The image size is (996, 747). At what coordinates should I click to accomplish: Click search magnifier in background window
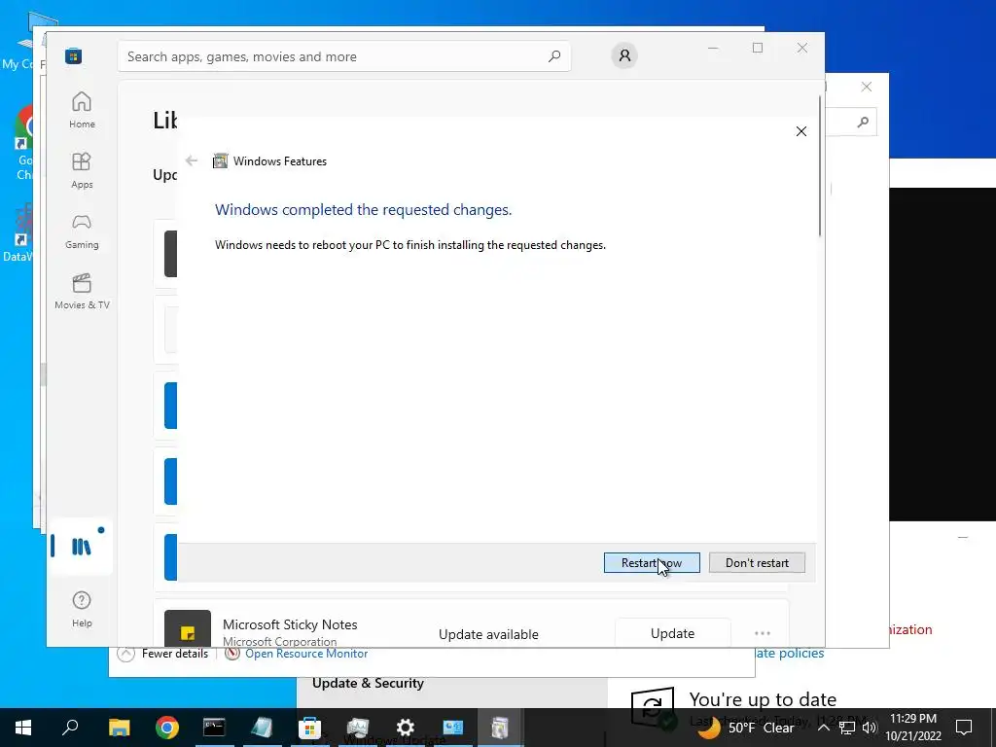(x=862, y=122)
